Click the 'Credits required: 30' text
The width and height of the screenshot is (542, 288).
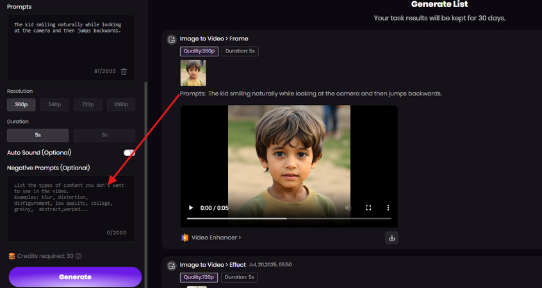tap(45, 256)
